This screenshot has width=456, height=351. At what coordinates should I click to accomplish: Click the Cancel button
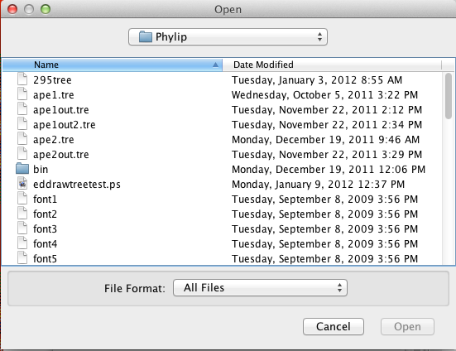[x=334, y=326]
